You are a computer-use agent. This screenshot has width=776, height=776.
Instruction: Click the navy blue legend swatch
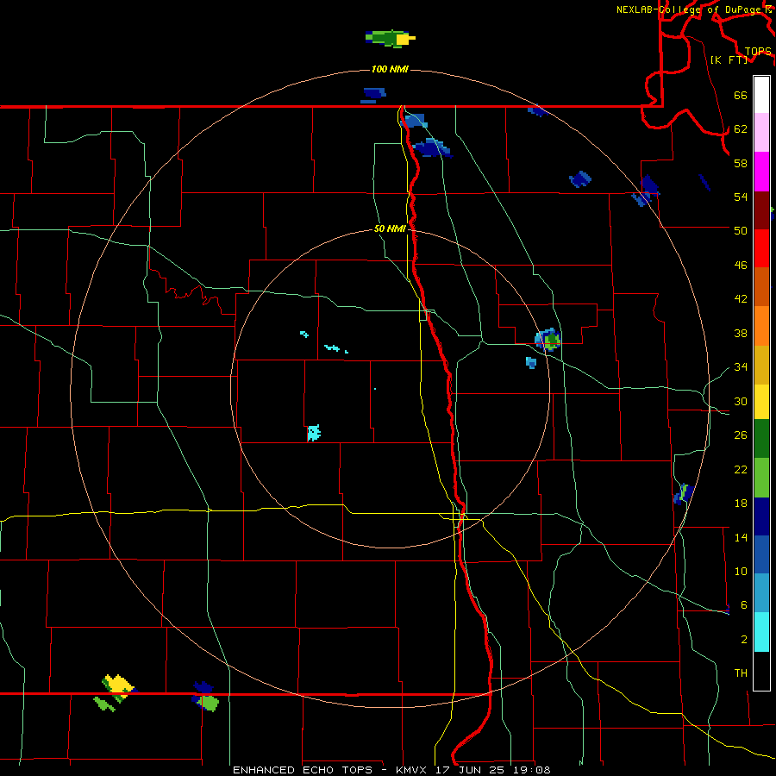coord(761,516)
